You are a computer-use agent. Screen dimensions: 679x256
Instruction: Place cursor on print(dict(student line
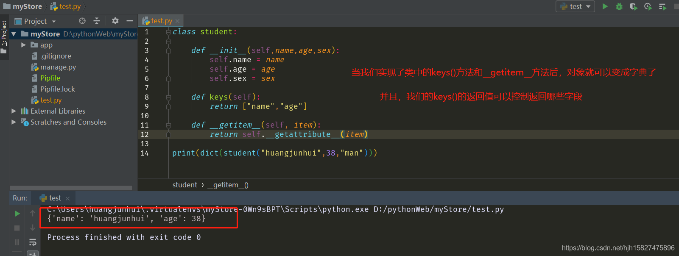click(274, 153)
